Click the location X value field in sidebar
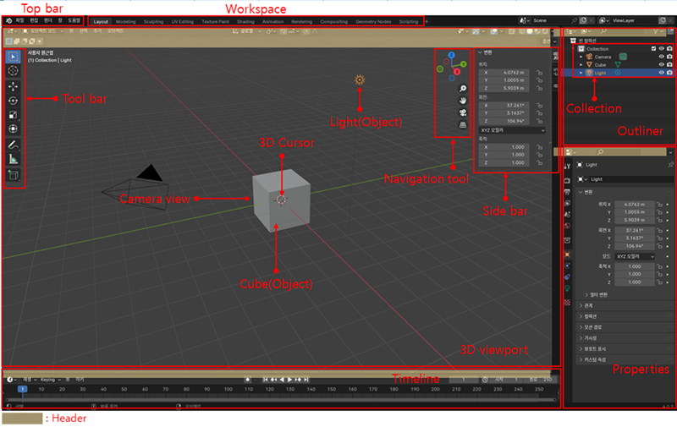677x427 pixels. point(505,73)
